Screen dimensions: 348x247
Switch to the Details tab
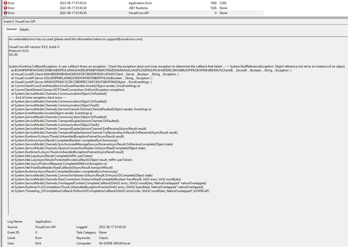tap(24, 30)
